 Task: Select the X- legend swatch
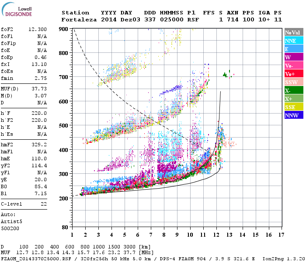294,90
